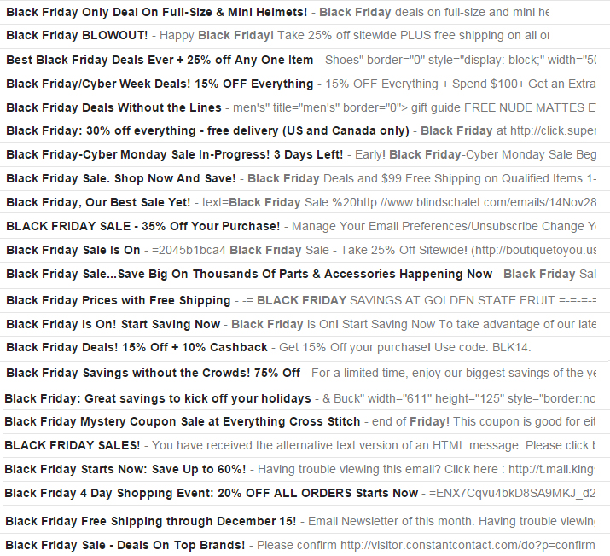The image size is (610, 556).
Task: Select 4 Day Shopping Event 20% OFF email
Action: tap(211, 493)
